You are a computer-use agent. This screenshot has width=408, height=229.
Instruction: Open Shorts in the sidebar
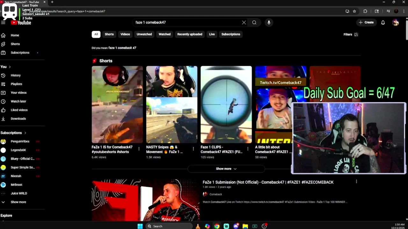[15, 44]
